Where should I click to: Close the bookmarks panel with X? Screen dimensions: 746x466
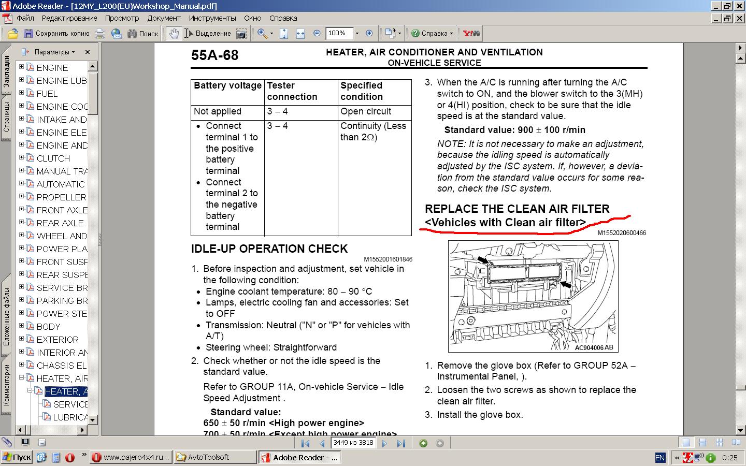[x=88, y=52]
